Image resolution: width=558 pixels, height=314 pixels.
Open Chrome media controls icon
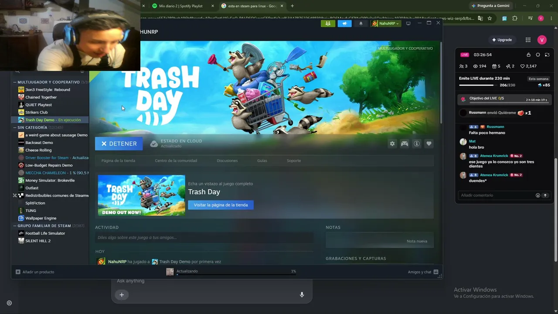point(530,18)
